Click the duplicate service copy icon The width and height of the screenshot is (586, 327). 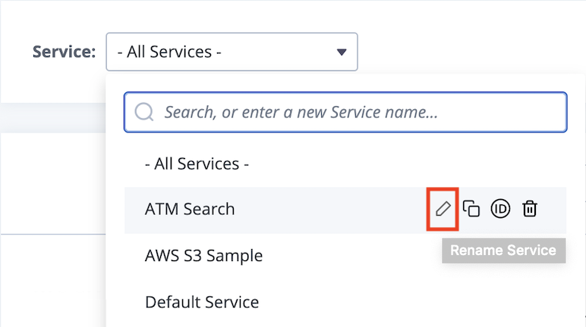pyautogui.click(x=471, y=209)
